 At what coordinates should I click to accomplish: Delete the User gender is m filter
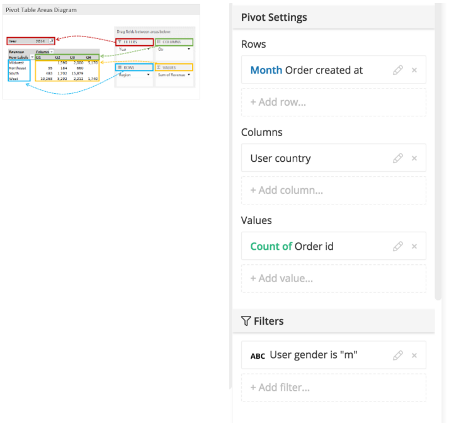coord(414,356)
